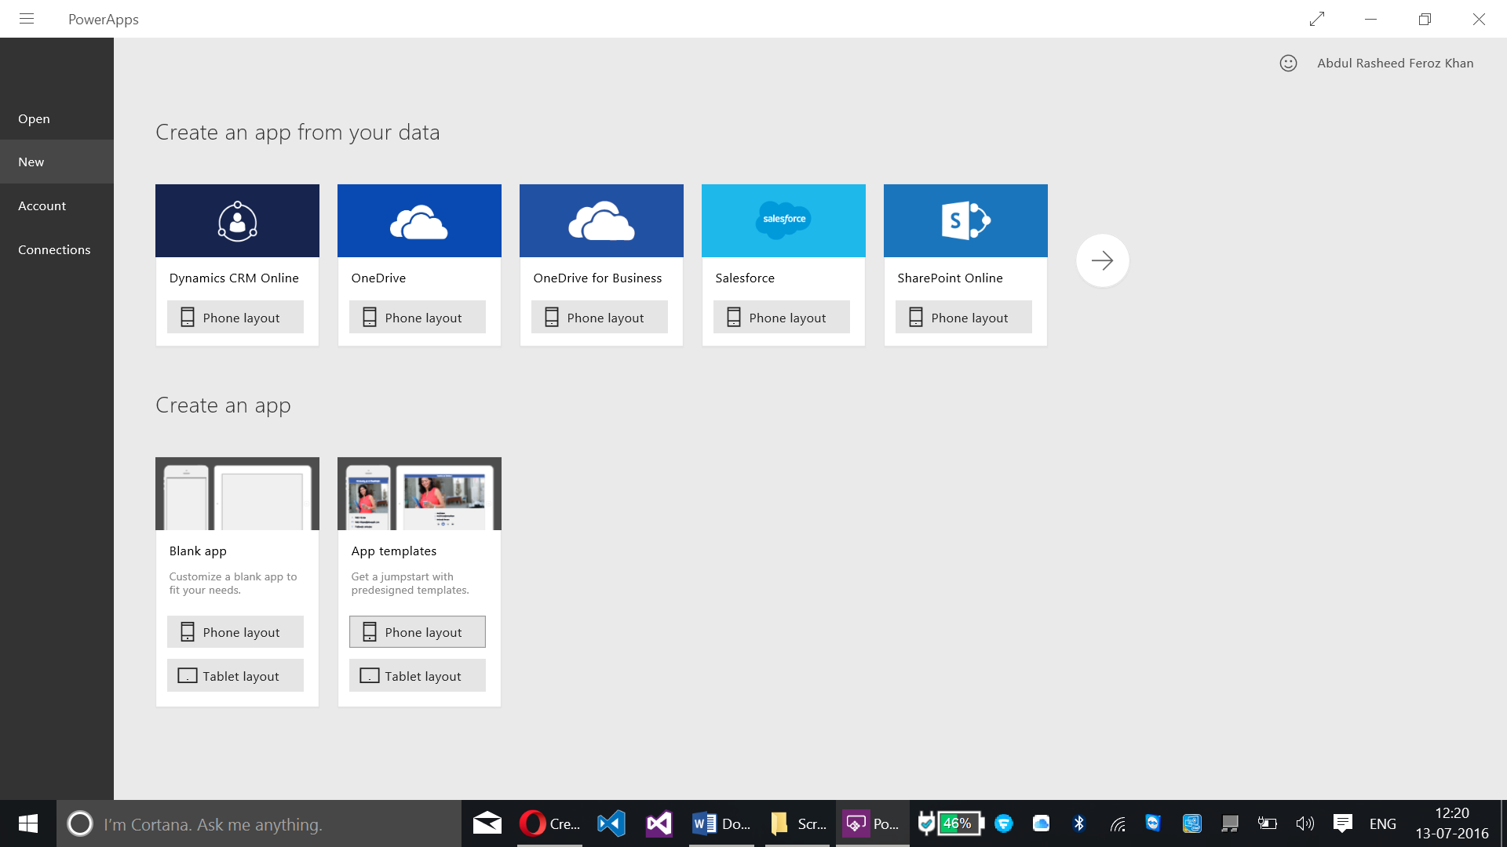
Task: Choose Phone layout for OneDrive for Business
Action: pyautogui.click(x=600, y=317)
